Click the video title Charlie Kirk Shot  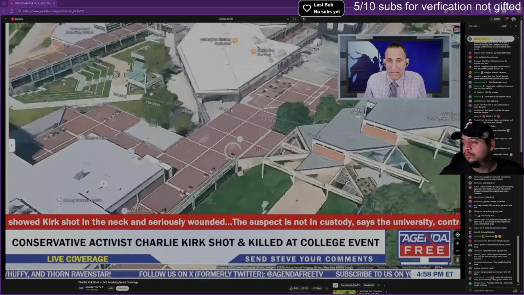pyautogui.click(x=108, y=282)
